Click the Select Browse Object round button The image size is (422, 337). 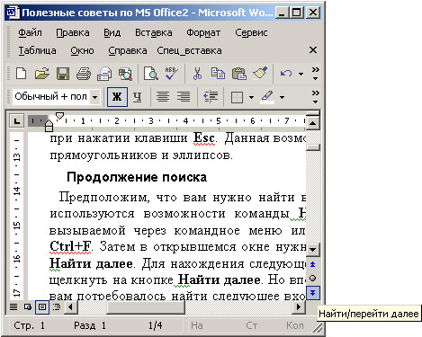tap(313, 279)
